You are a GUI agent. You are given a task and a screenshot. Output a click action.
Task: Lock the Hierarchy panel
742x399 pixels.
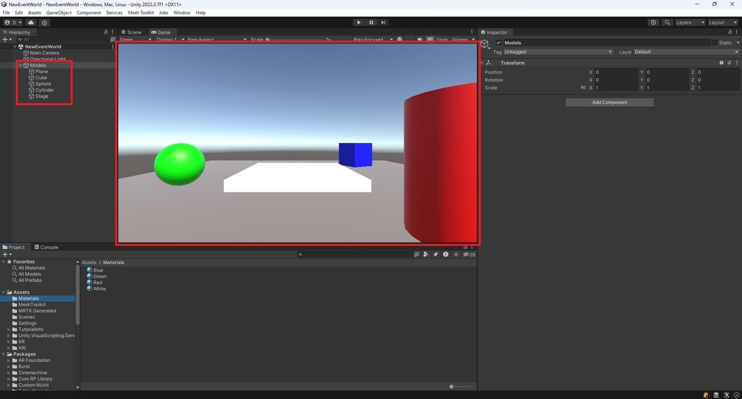coord(106,32)
